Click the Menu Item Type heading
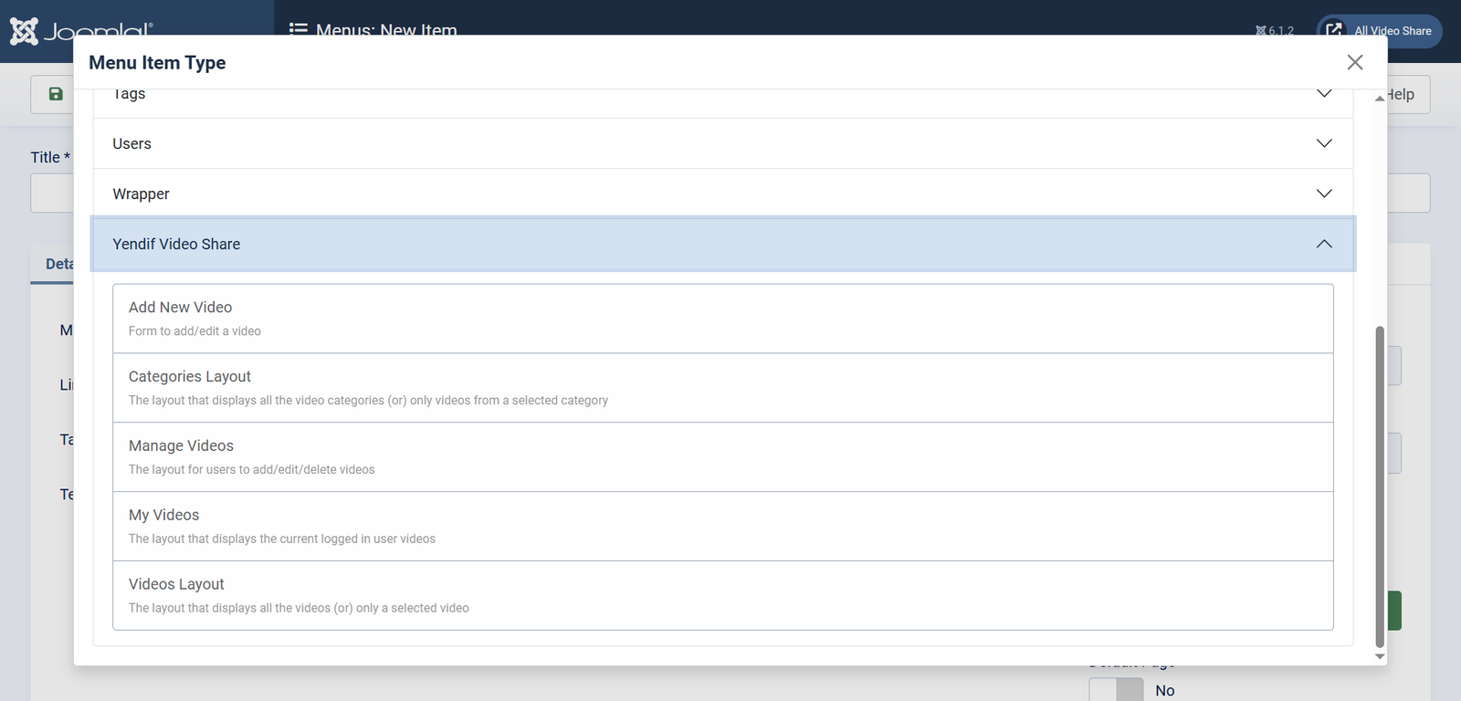This screenshot has width=1461, height=701. [157, 62]
